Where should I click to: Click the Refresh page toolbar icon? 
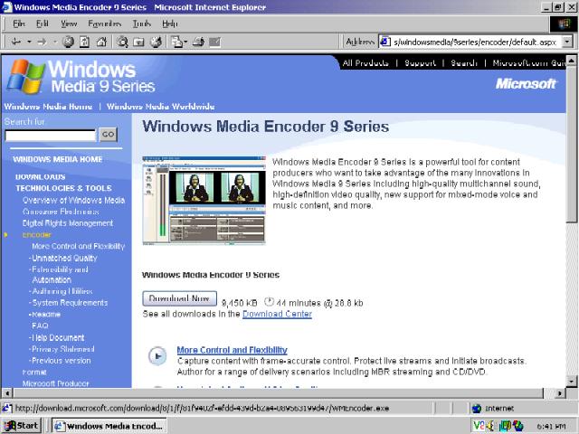pos(84,42)
